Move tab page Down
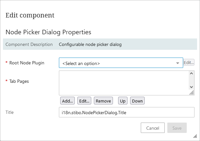Screen dimensions: 200x141 click(137, 101)
